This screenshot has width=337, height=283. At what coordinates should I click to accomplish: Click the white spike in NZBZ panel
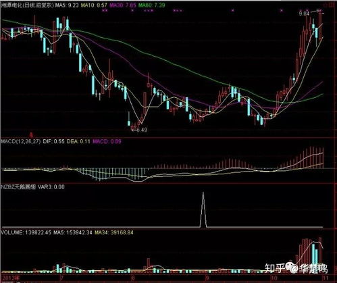203,209
